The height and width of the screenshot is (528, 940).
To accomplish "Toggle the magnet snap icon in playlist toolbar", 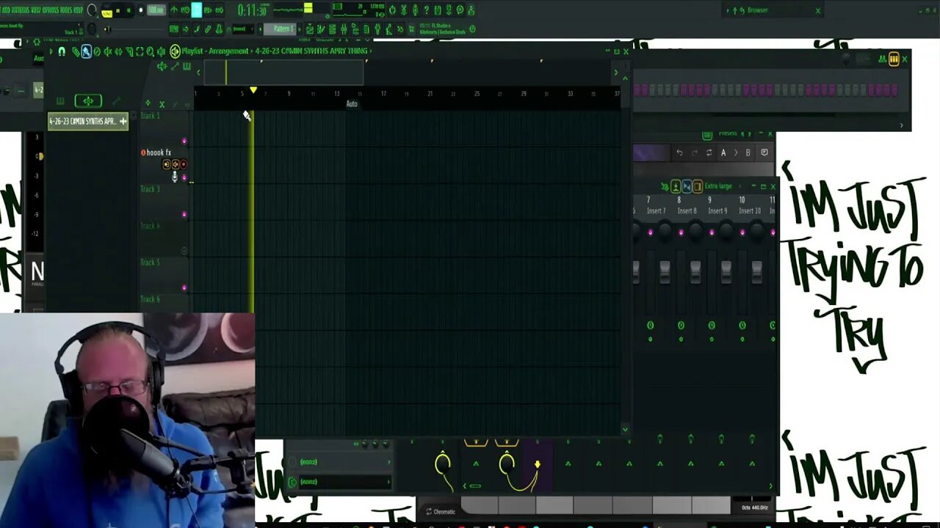I will [x=62, y=51].
